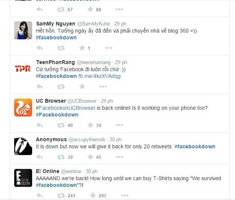
Task: Toggle favorite star on TeenPhanRang tweet
Action: tap(82, 86)
